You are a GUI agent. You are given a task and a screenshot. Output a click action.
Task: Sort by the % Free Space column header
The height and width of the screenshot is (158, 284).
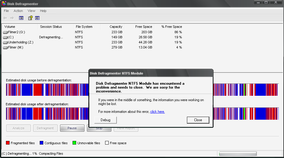pyautogui.click(x=169, y=27)
